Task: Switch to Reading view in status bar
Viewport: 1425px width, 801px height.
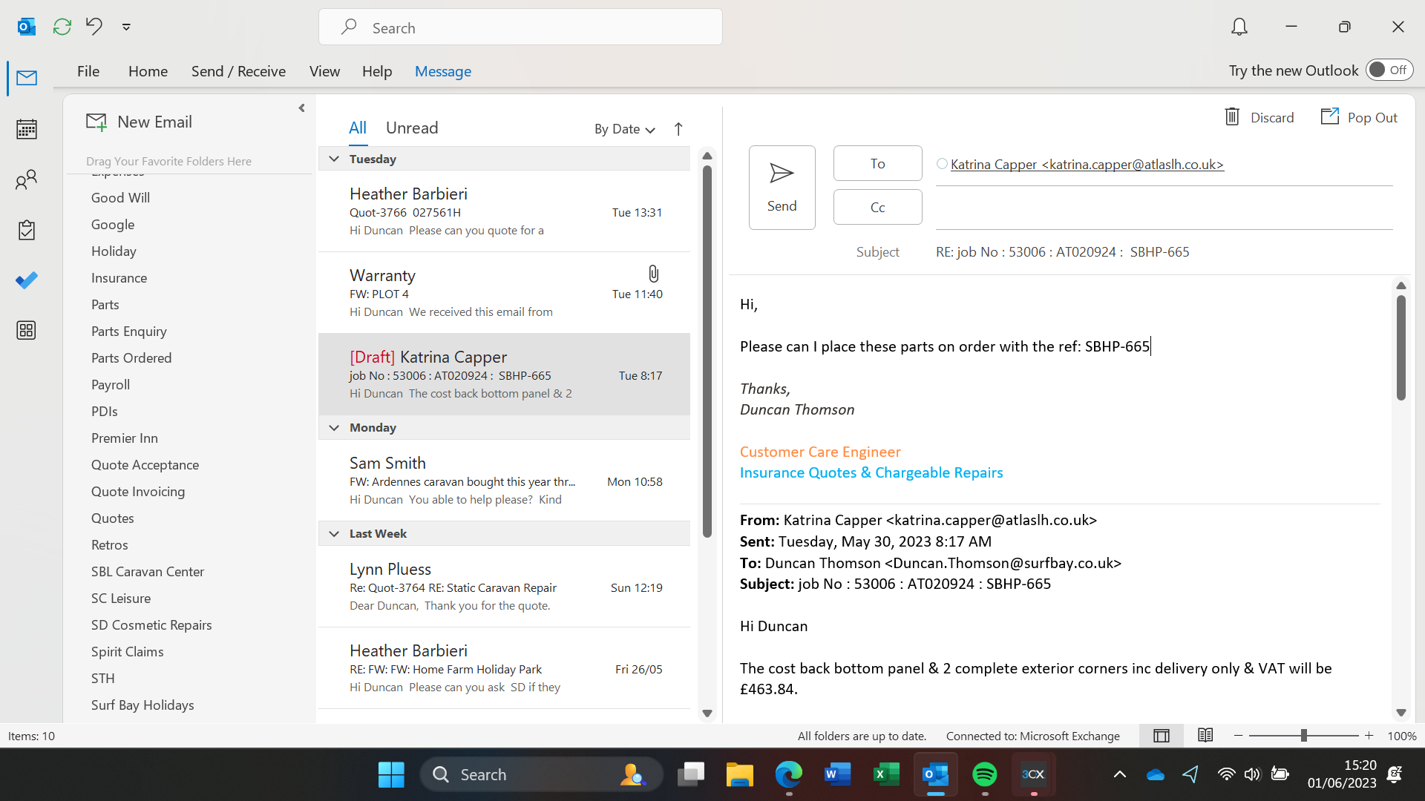Action: tap(1205, 735)
